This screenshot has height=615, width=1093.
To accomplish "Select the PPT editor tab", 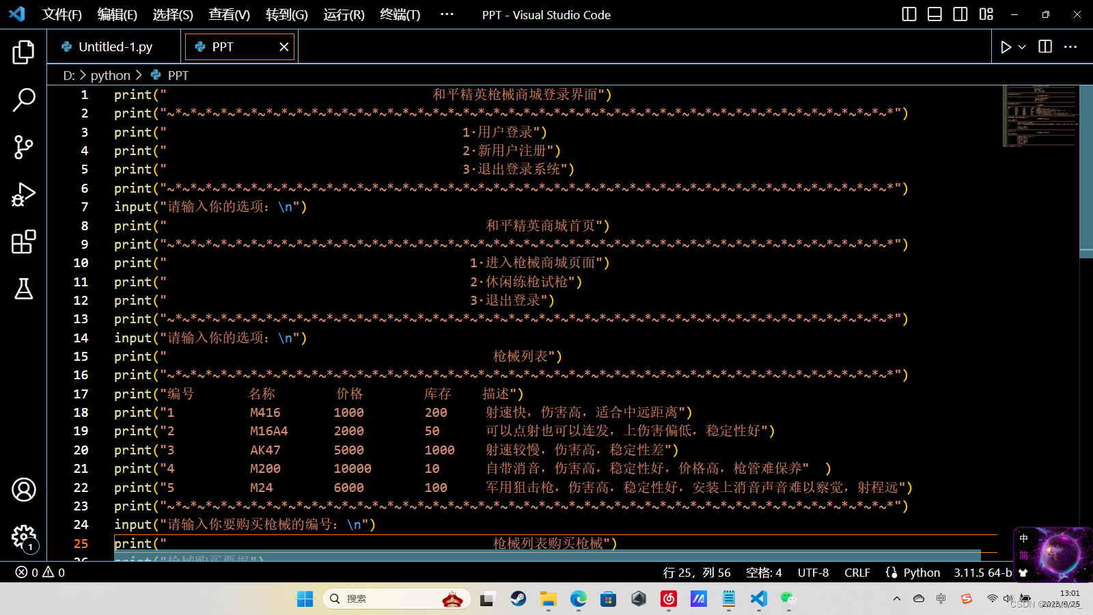I will coord(223,46).
